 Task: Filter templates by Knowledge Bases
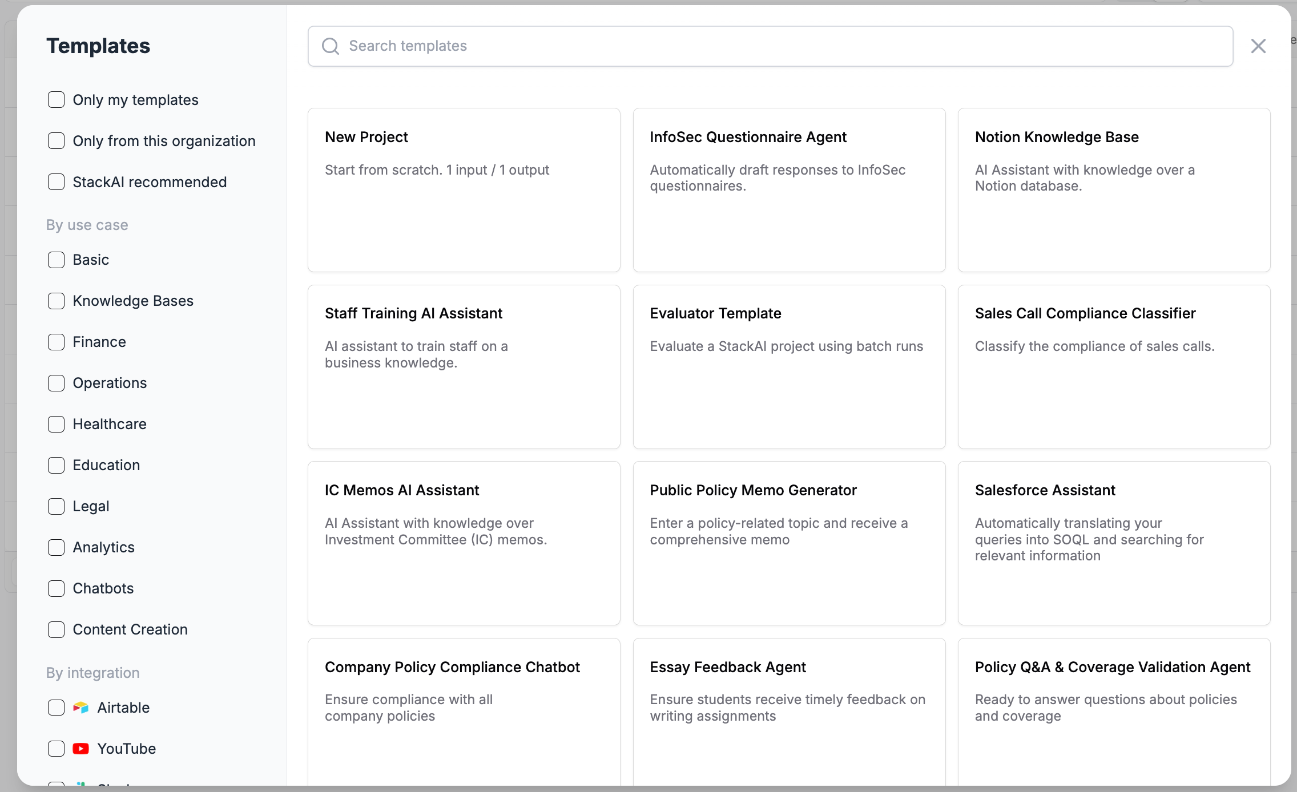(x=56, y=301)
